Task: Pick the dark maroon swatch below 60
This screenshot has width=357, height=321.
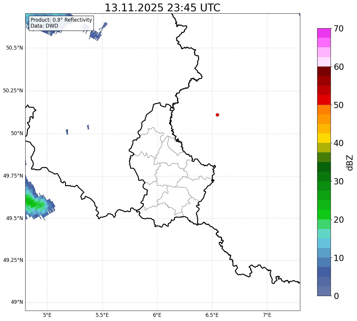Action: 324,71
